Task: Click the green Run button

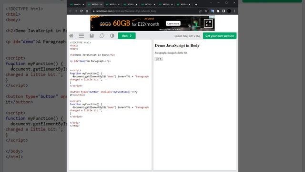Action: pyautogui.click(x=127, y=36)
